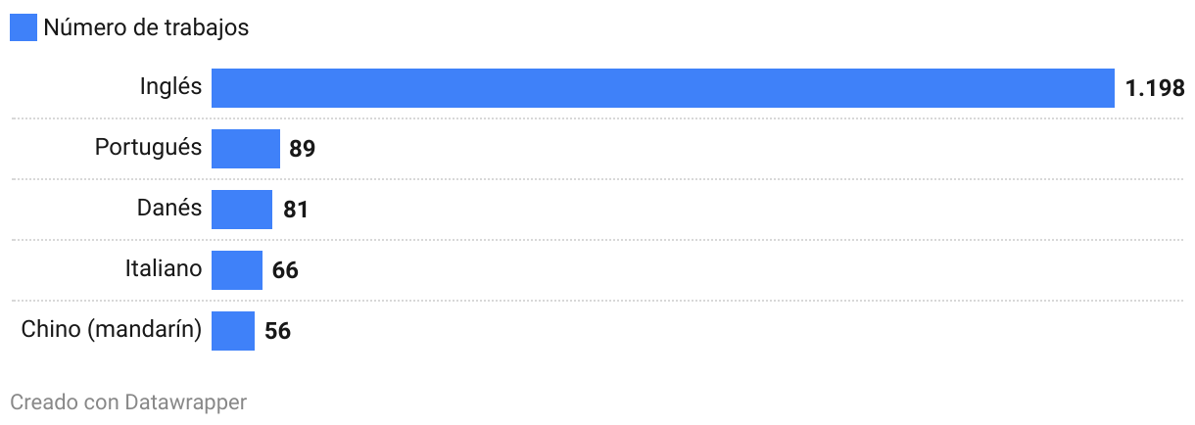The image size is (1195, 425).
Task: Click the Portugués bar
Action: [245, 149]
